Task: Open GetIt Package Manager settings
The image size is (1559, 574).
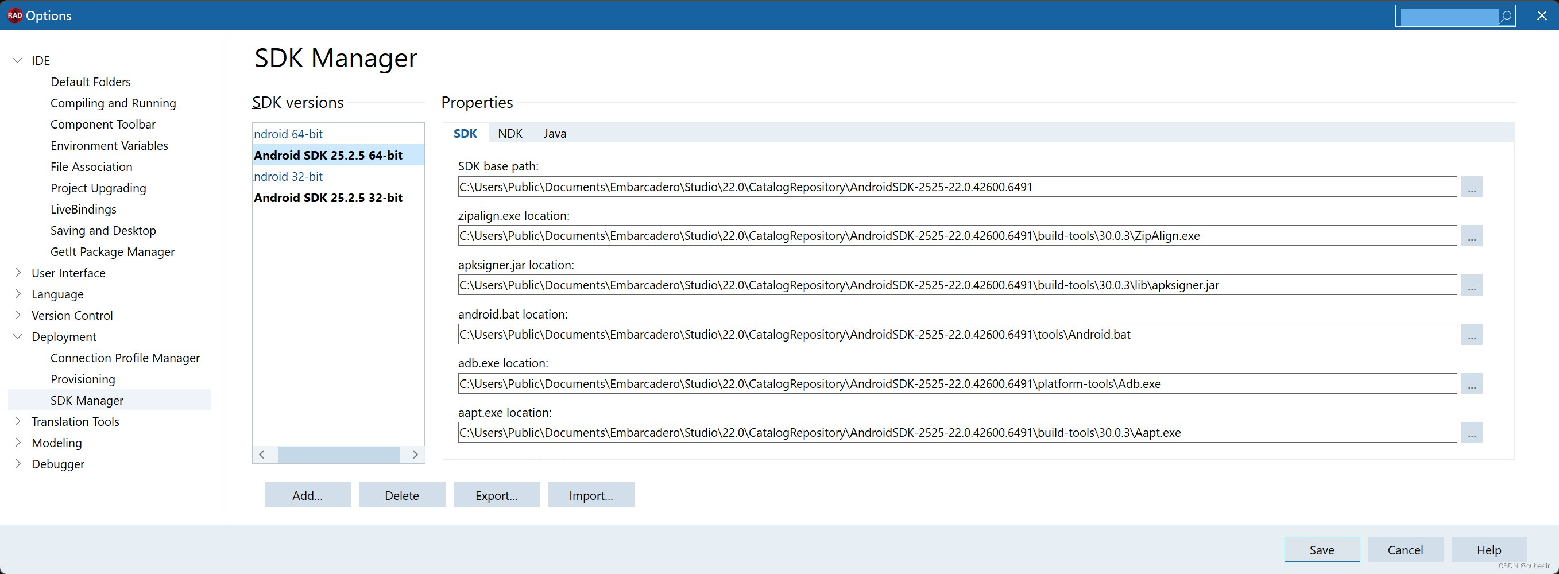Action: pos(113,251)
